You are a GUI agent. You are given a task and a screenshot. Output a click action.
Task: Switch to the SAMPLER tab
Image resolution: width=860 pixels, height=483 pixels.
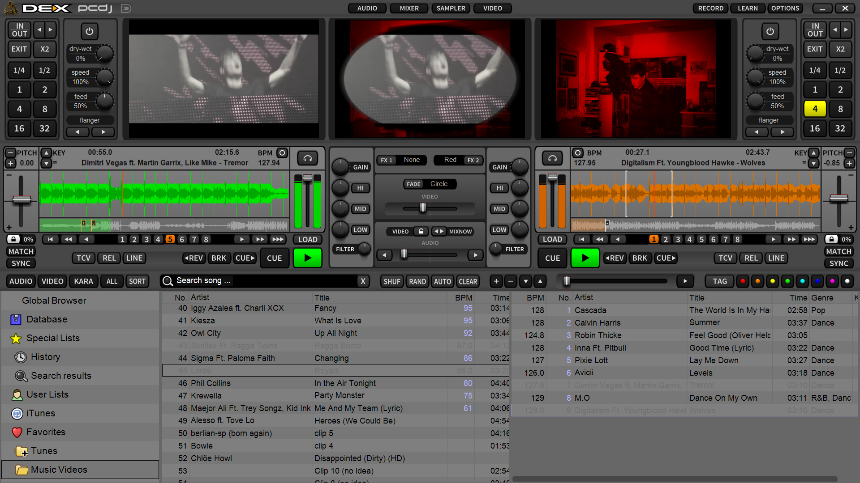tap(451, 8)
